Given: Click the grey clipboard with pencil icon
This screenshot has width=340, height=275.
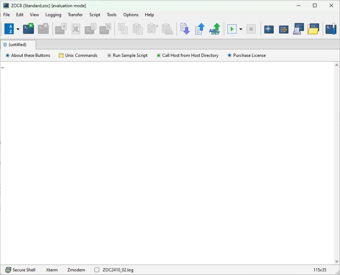Looking at the screenshot, I should coord(153,29).
